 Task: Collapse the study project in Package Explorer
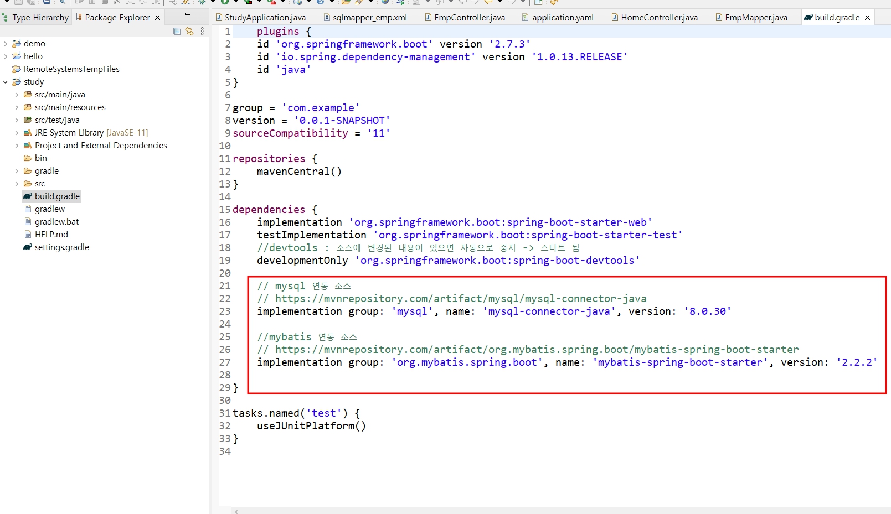tap(6, 81)
